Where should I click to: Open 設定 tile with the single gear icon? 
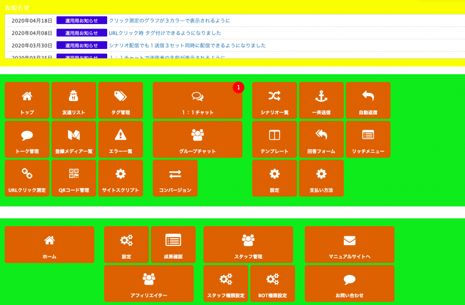(275, 178)
